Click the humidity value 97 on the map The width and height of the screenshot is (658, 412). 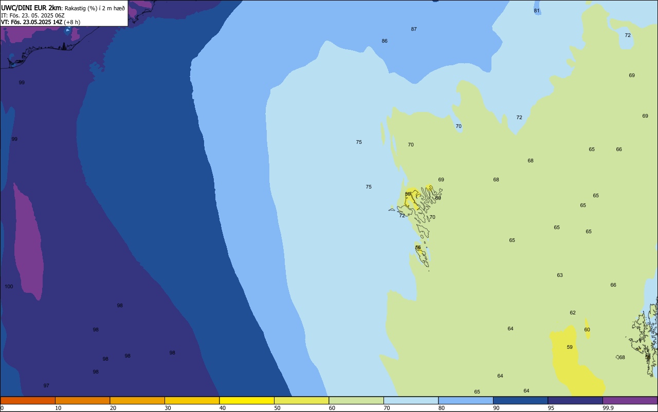[46, 386]
